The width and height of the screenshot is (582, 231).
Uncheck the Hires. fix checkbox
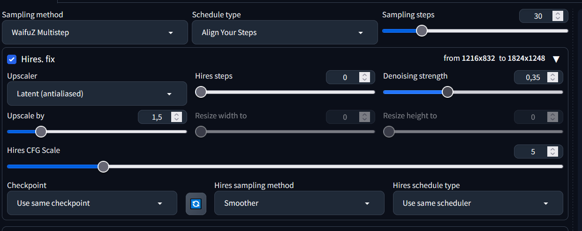12,59
